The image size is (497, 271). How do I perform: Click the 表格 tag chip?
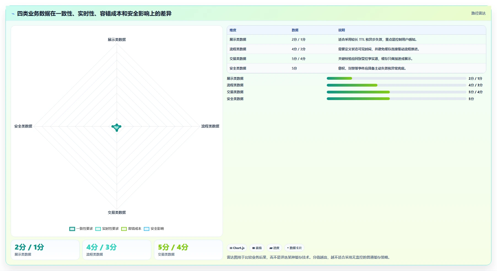tap(257, 248)
